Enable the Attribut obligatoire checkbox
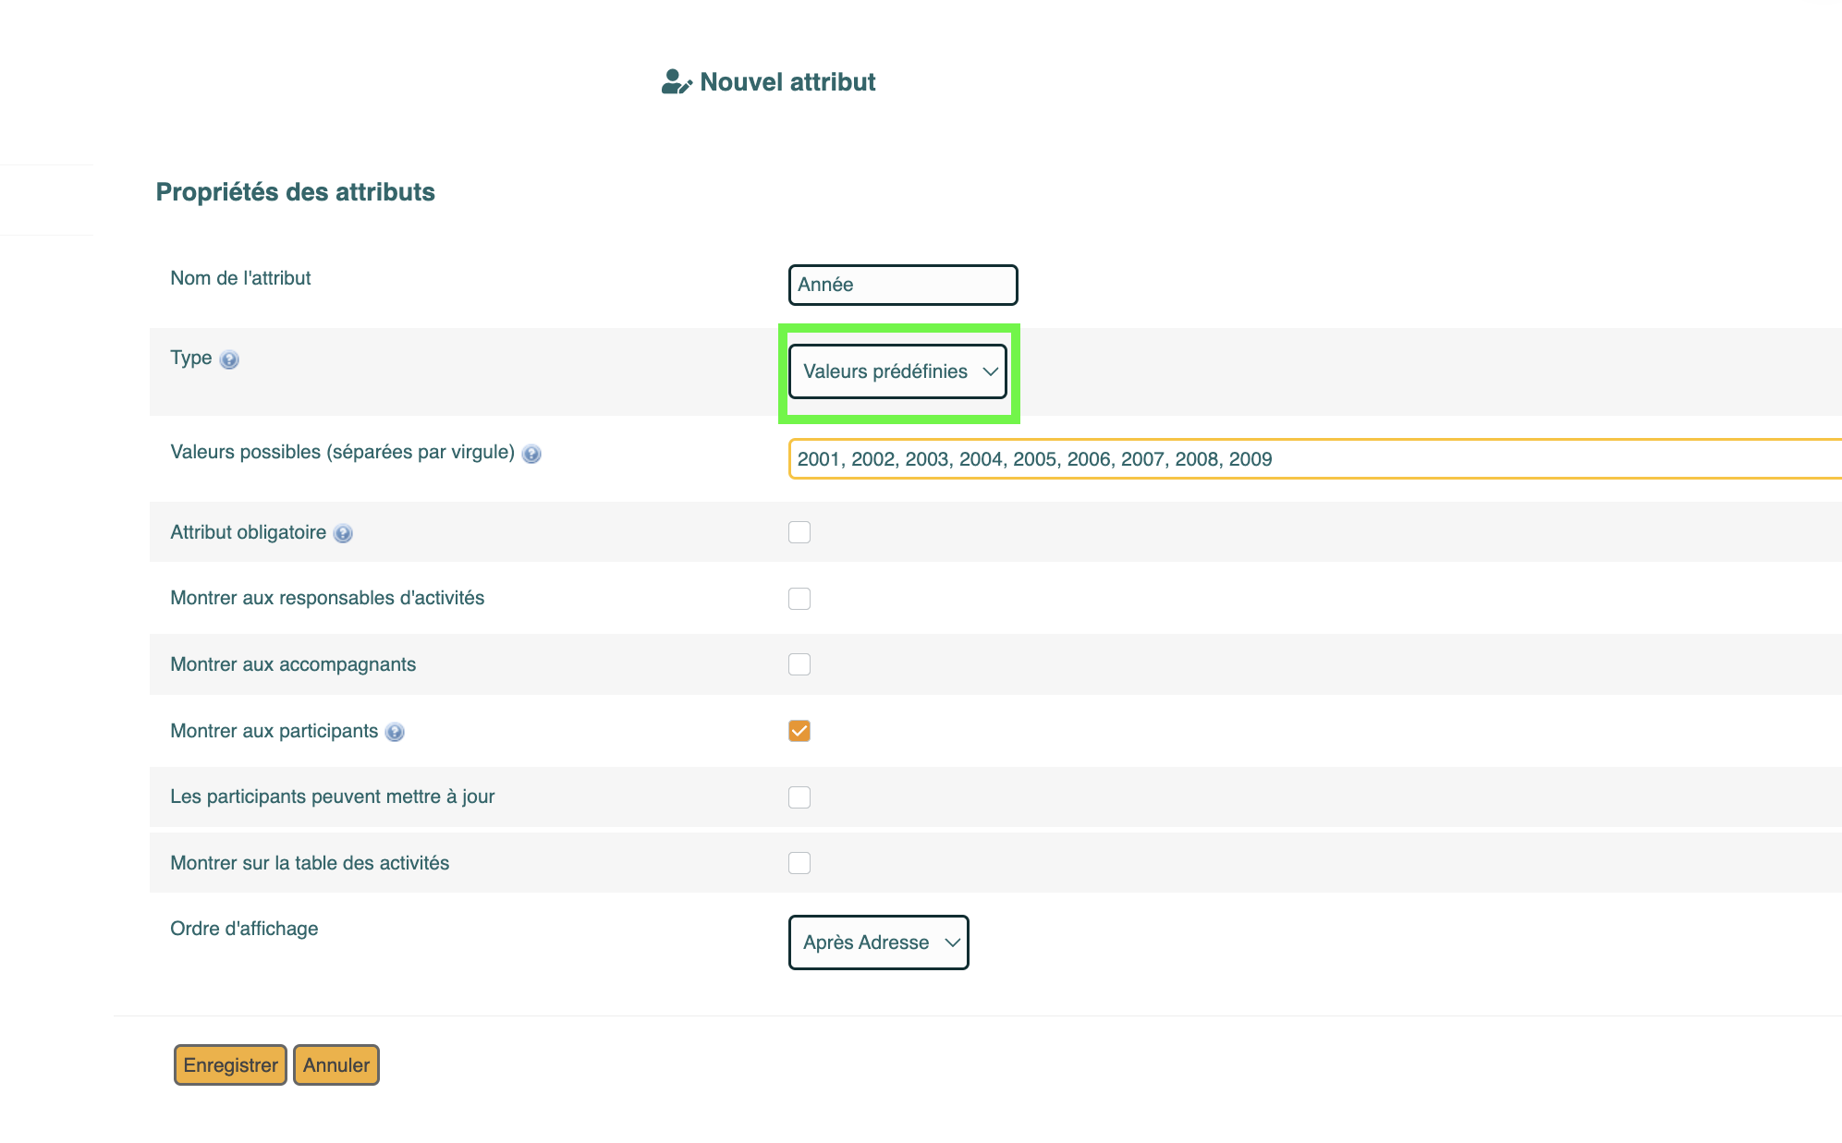 799,532
